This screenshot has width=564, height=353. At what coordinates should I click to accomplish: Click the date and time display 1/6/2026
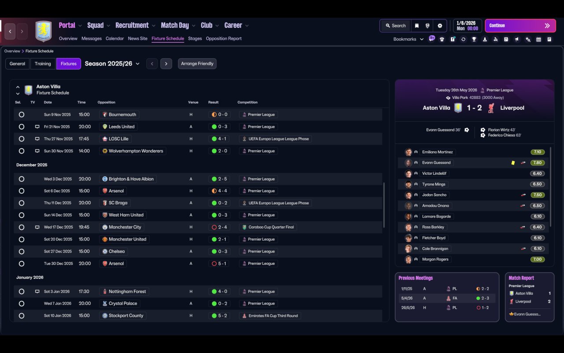[x=468, y=26]
